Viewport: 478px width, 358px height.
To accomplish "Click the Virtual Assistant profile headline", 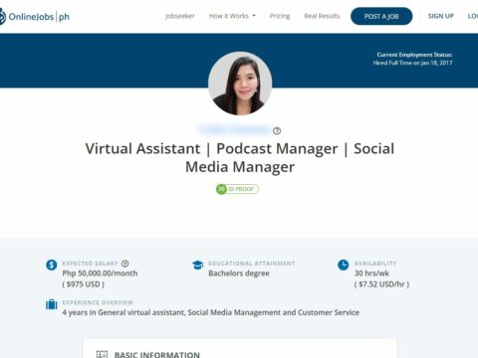I will pyautogui.click(x=240, y=157).
